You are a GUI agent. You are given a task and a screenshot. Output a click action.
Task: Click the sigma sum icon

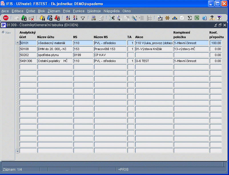pos(190,18)
